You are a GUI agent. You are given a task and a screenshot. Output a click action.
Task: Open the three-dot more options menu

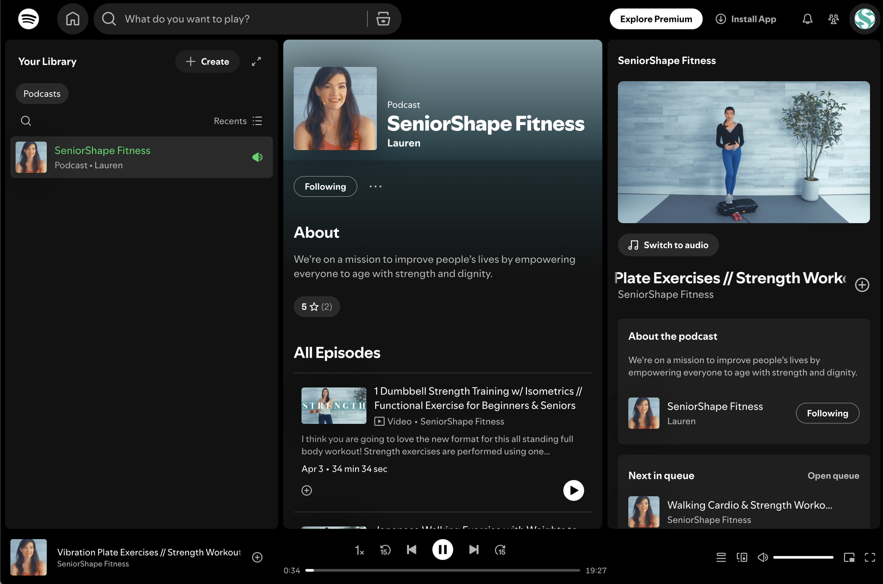tap(375, 186)
